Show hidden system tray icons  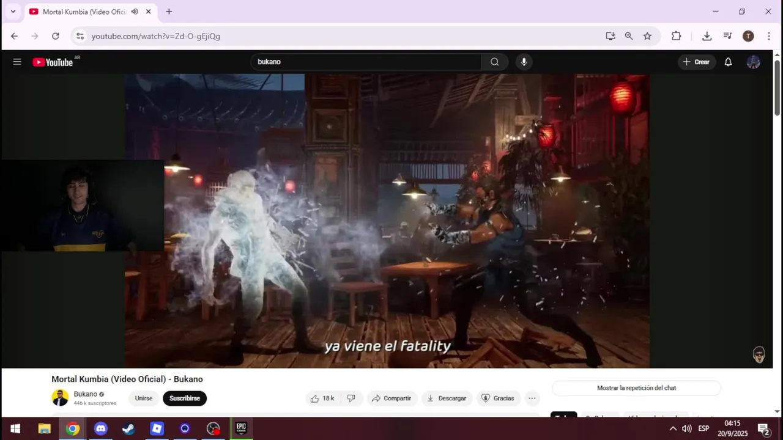coord(673,428)
